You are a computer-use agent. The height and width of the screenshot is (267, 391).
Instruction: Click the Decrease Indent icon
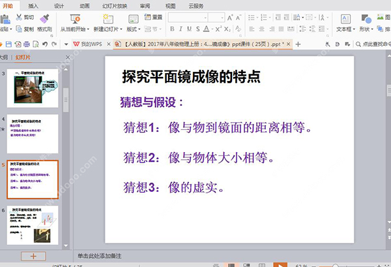pos(278,17)
